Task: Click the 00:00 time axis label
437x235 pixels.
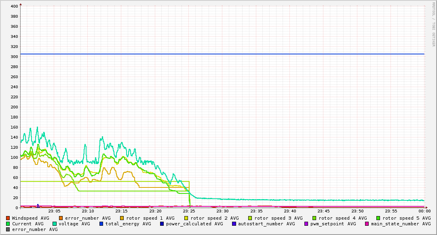Action: point(424,211)
